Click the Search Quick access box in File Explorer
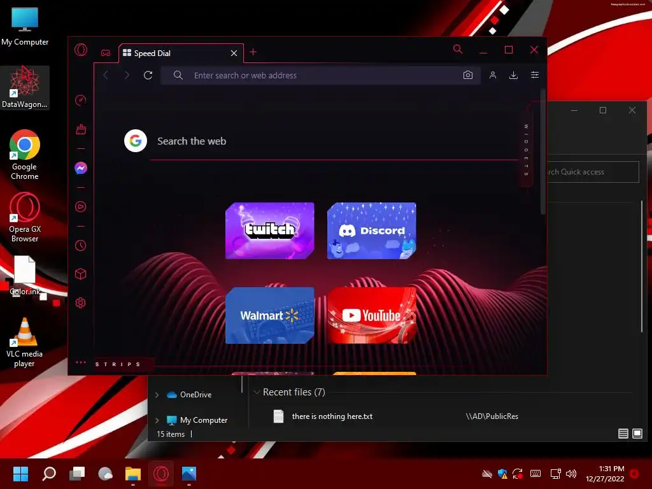The height and width of the screenshot is (489, 652). tap(593, 172)
